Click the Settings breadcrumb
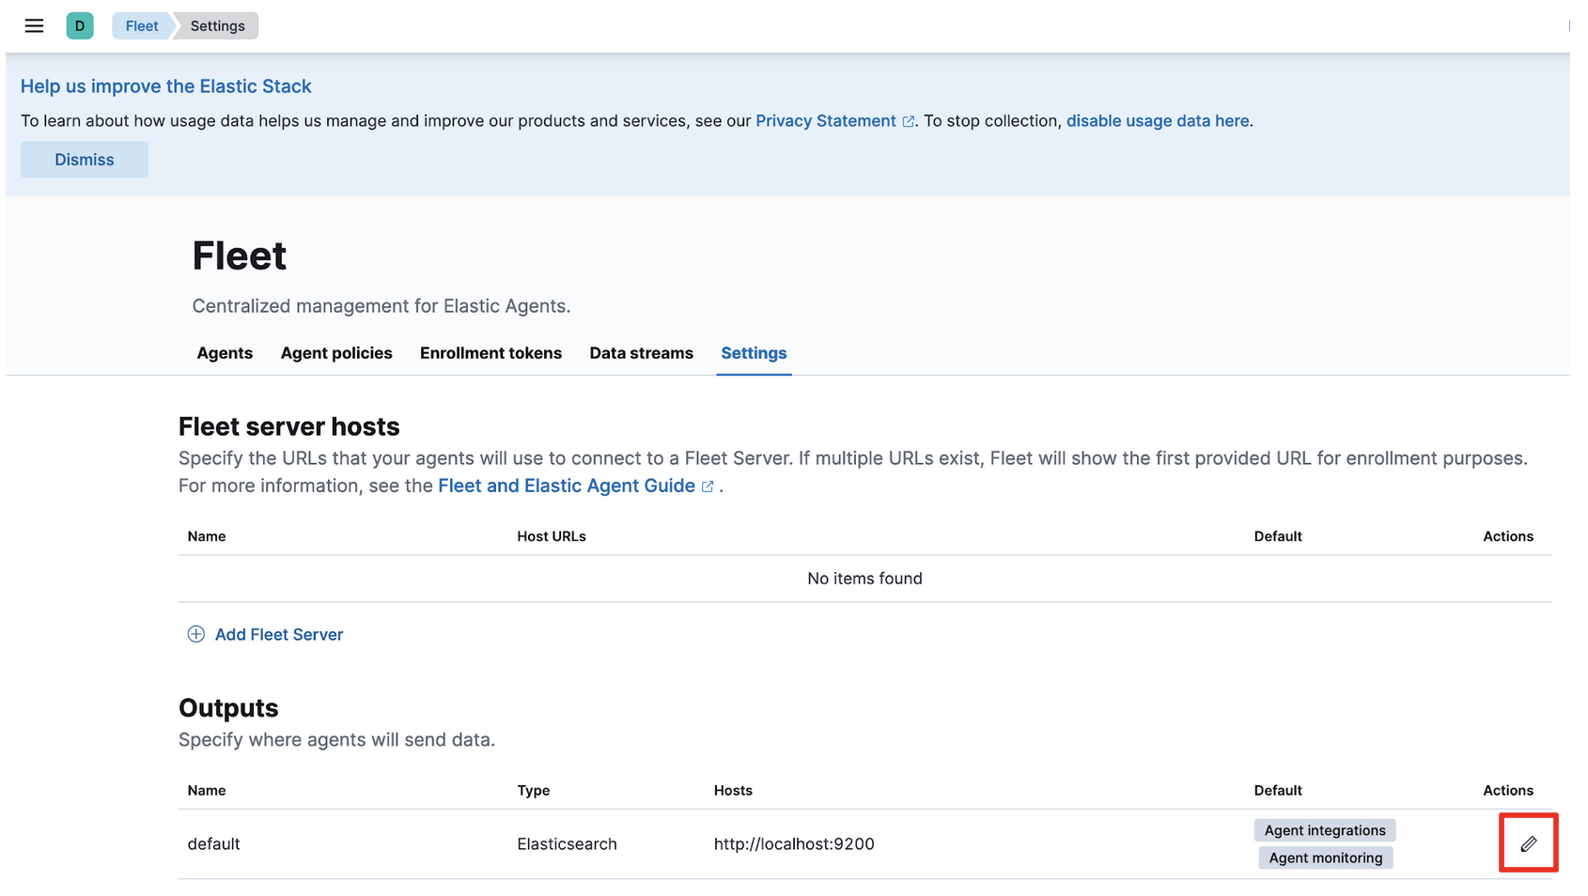The height and width of the screenshot is (896, 1588). [217, 26]
